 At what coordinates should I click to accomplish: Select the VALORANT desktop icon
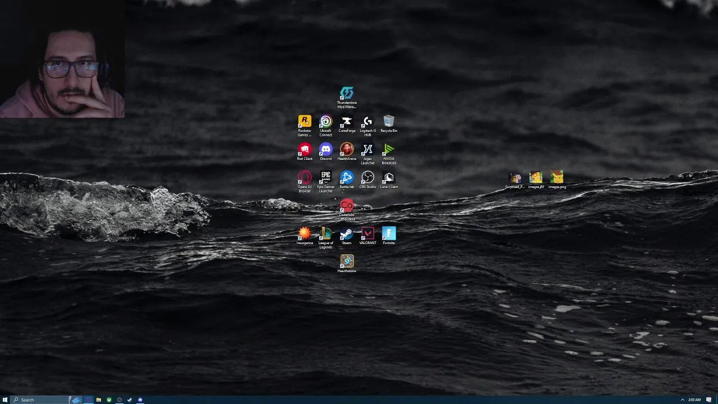tap(367, 236)
